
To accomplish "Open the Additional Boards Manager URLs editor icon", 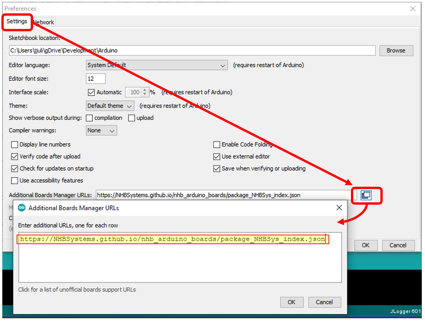I will [x=366, y=195].
